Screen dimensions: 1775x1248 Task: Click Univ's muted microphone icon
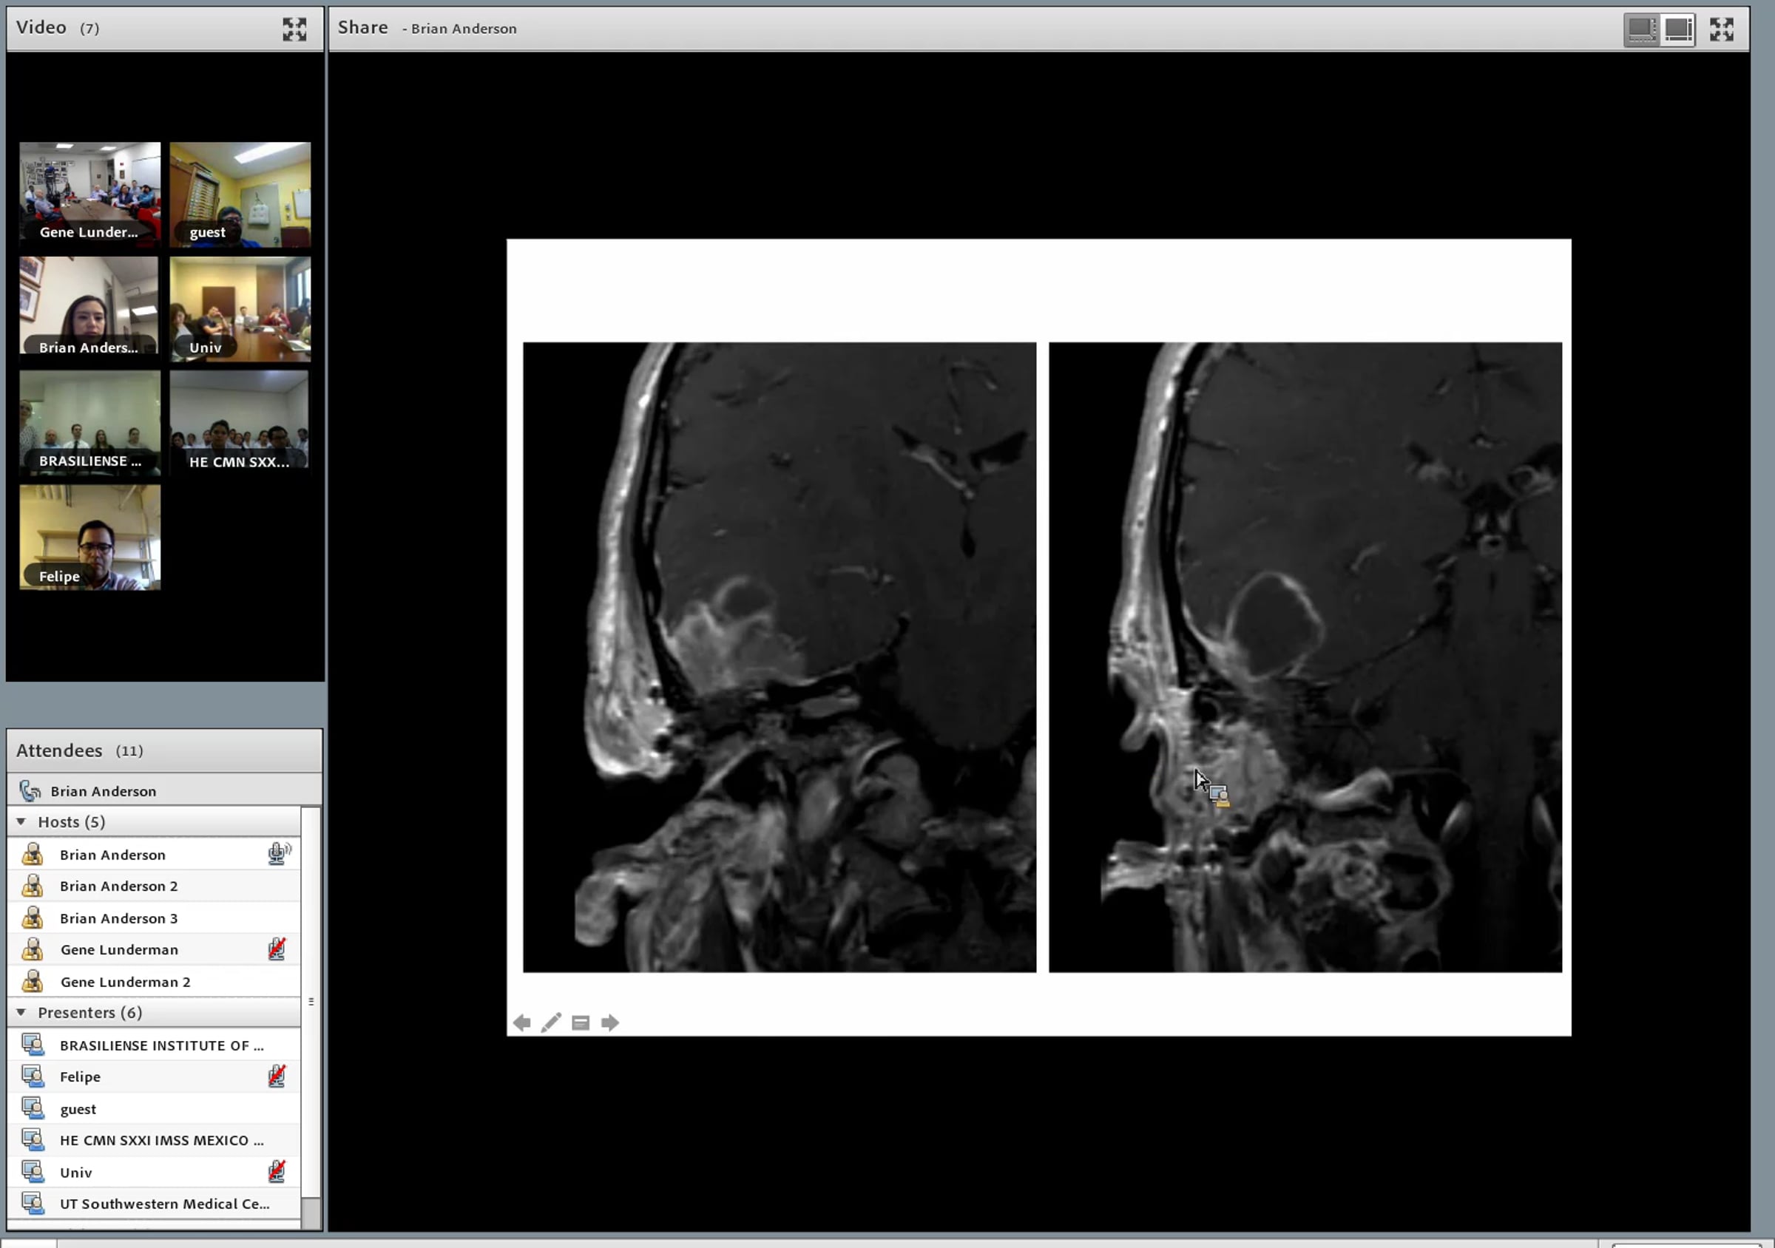[277, 1172]
